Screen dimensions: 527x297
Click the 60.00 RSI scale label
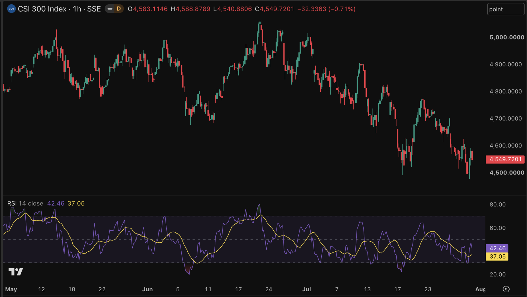click(498, 228)
